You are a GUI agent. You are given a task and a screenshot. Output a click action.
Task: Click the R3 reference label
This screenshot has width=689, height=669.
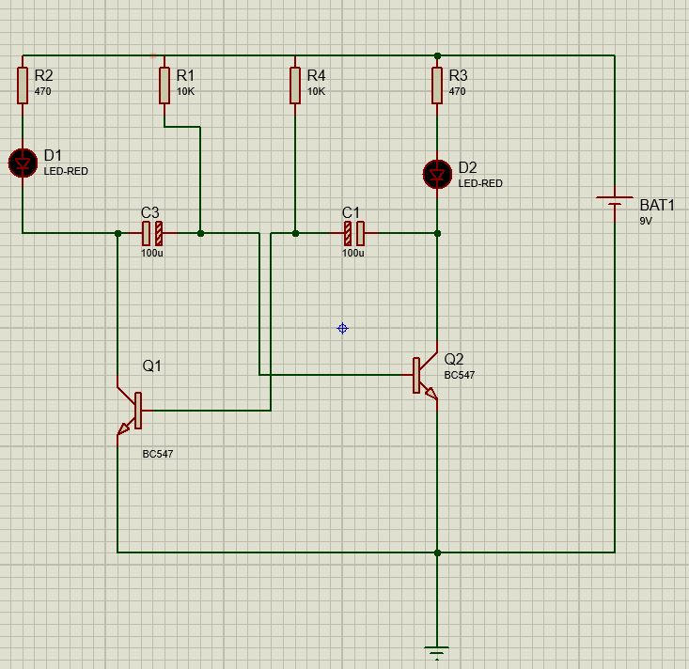pos(458,75)
